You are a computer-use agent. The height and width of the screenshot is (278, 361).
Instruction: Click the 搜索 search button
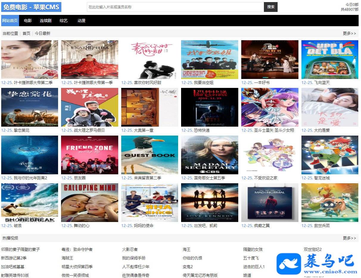point(271,7)
